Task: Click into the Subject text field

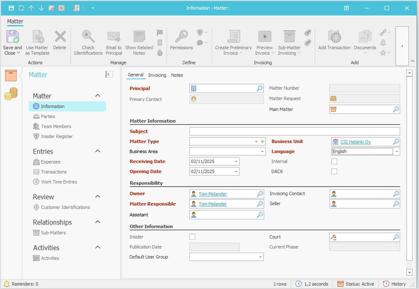Action: pos(294,132)
